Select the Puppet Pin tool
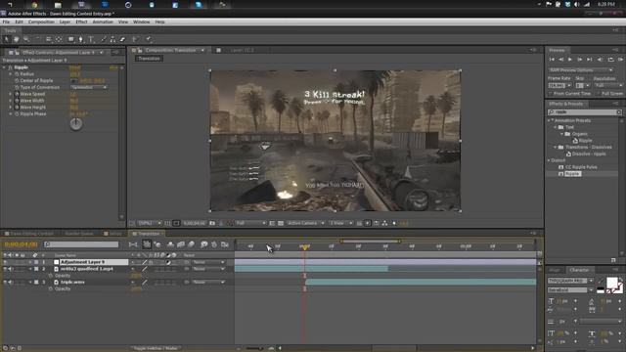This screenshot has height=352, width=626. (x=149, y=39)
